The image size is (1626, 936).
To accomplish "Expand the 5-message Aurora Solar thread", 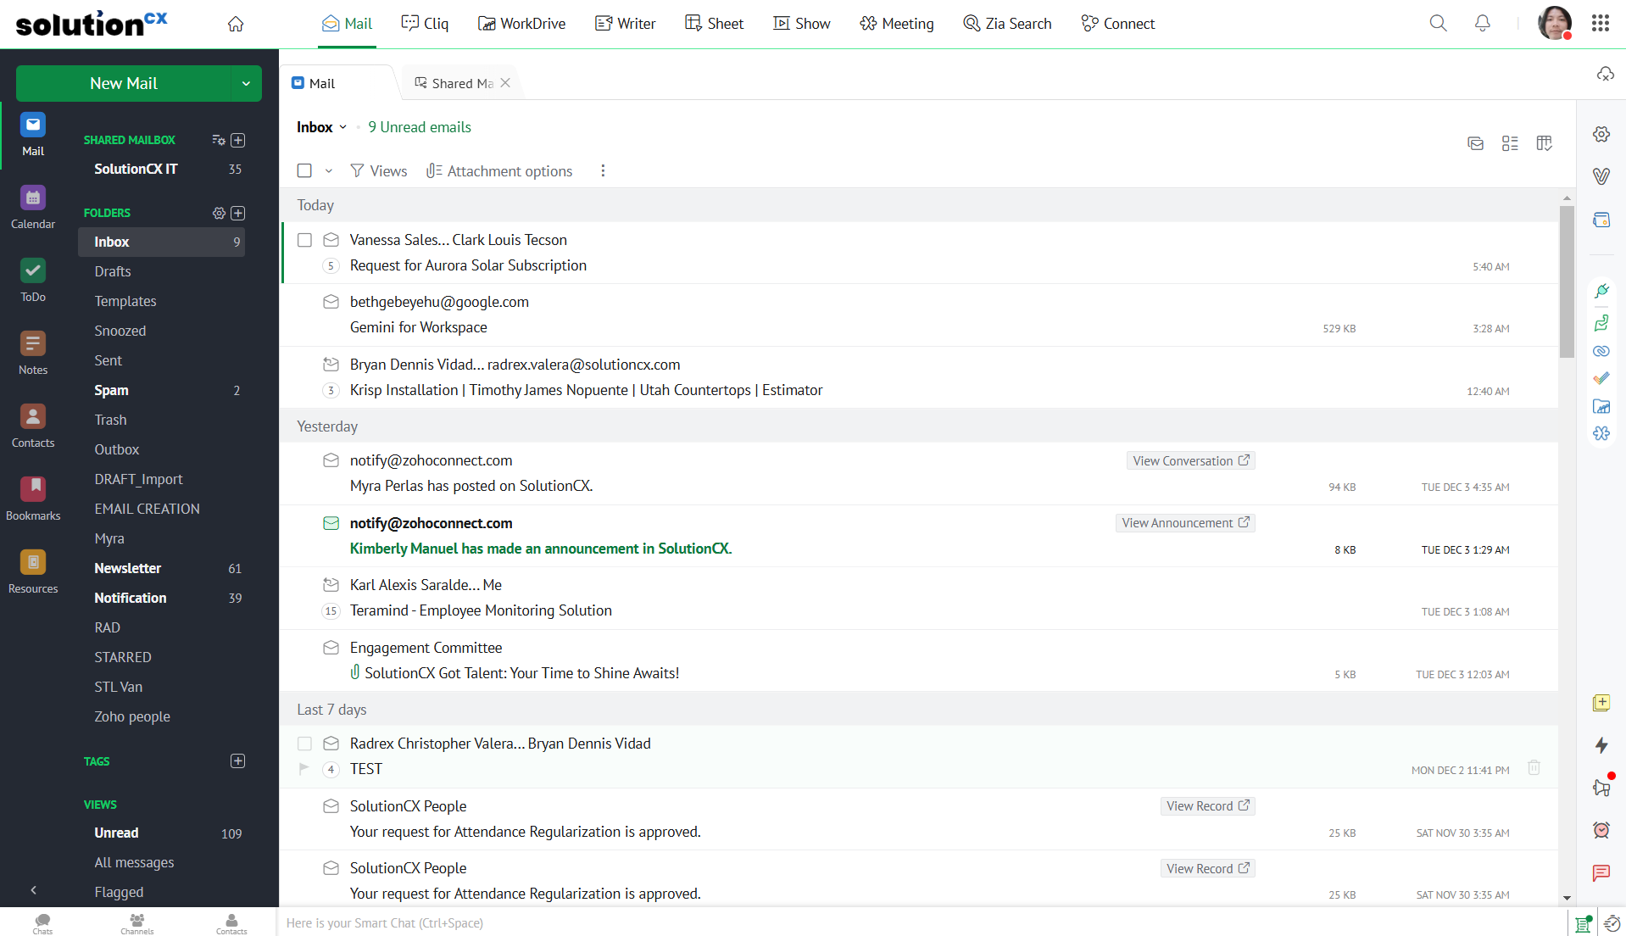I will coord(331,265).
